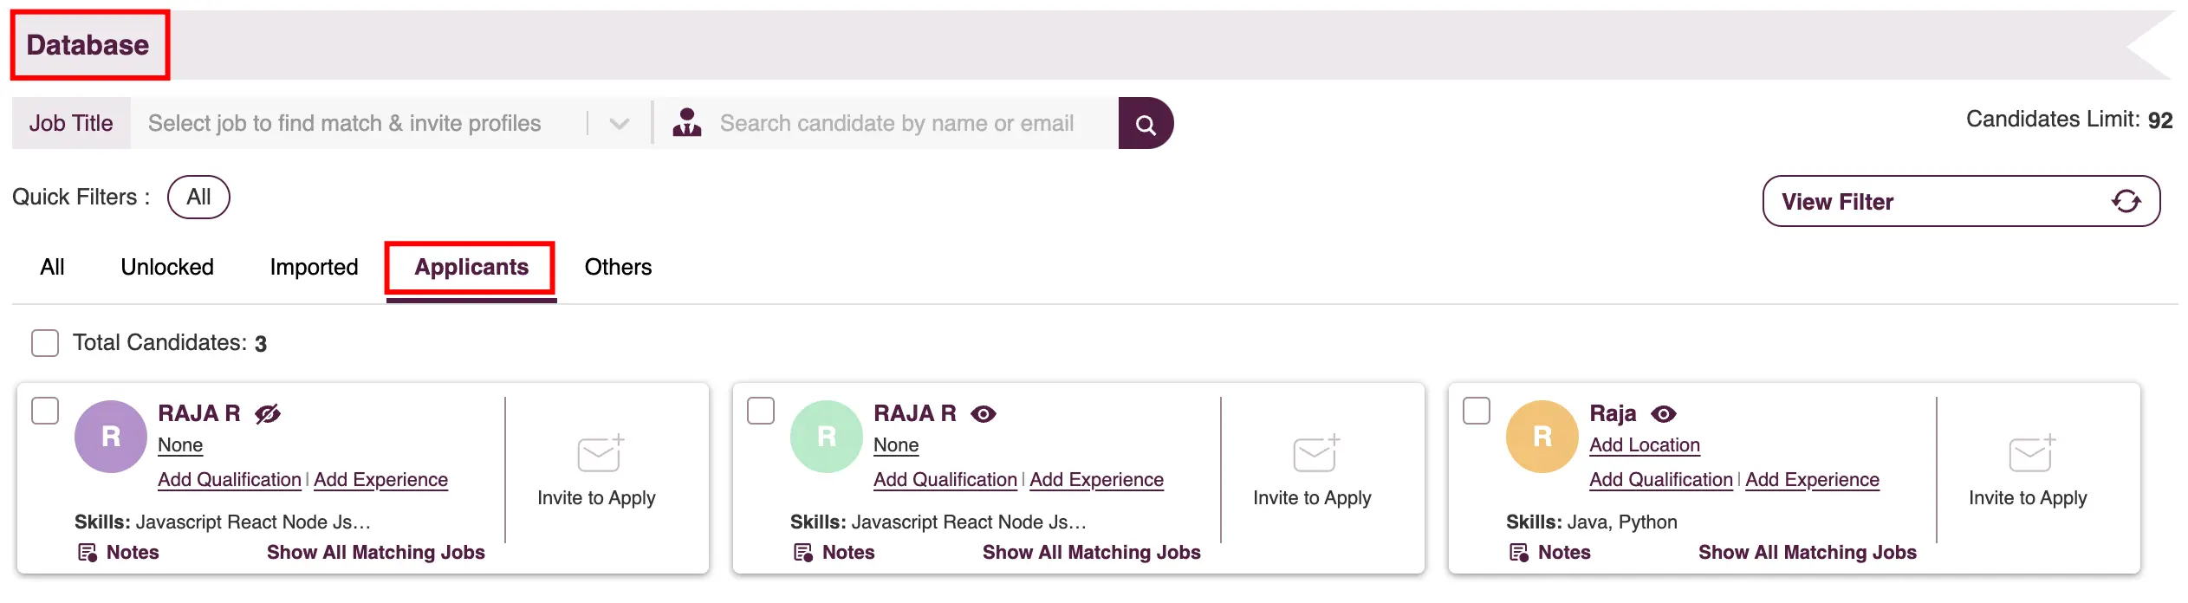Click Show All Matching Jobs on second card
The image size is (2188, 603).
tap(1091, 553)
